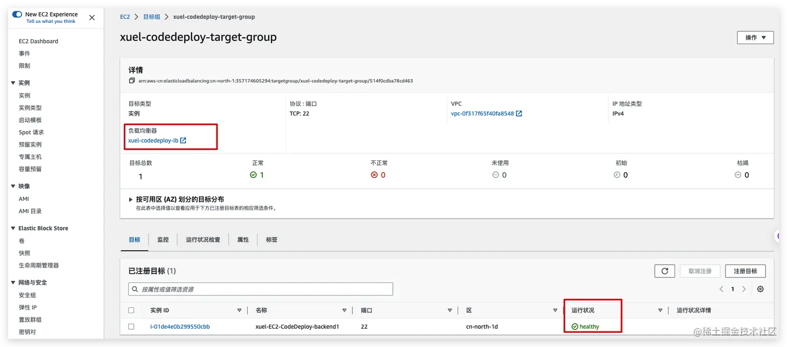Go to 目标组 breadcrumb link

152,17
